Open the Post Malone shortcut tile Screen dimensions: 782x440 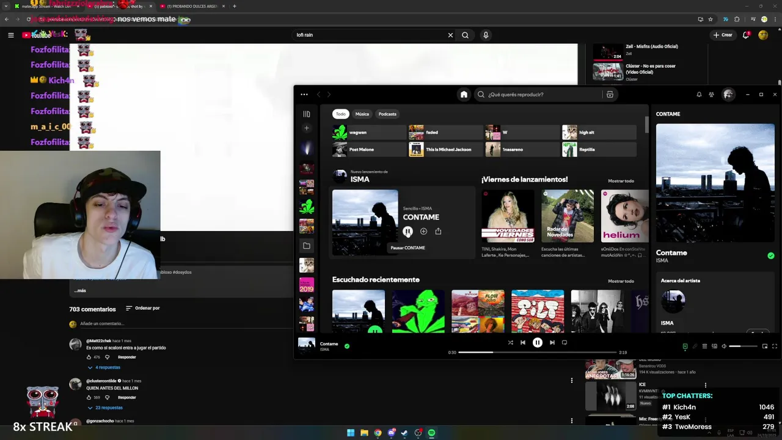369,149
